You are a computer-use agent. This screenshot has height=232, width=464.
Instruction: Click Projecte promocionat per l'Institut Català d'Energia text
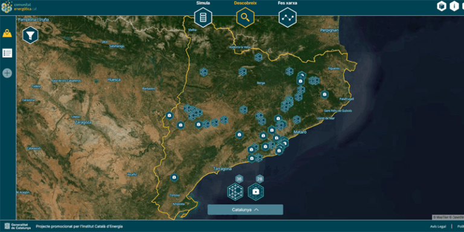79,227
